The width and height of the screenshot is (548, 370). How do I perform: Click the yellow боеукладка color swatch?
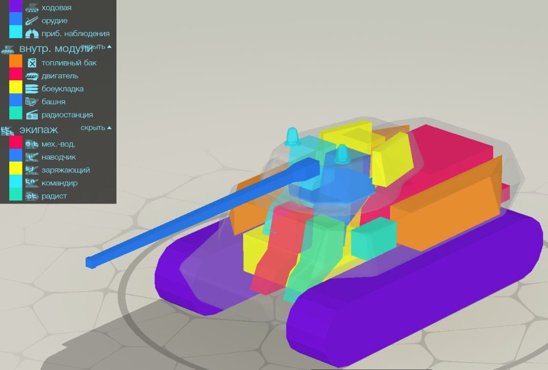click(16, 87)
